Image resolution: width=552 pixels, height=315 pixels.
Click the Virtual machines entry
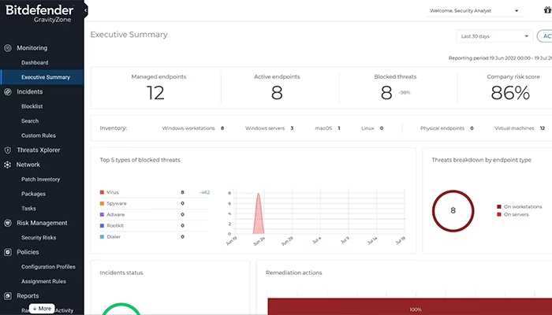520,128
